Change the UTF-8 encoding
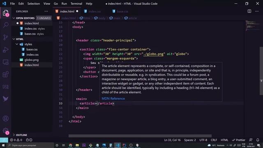The height and width of the screenshot is (148, 263). (x=203, y=140)
